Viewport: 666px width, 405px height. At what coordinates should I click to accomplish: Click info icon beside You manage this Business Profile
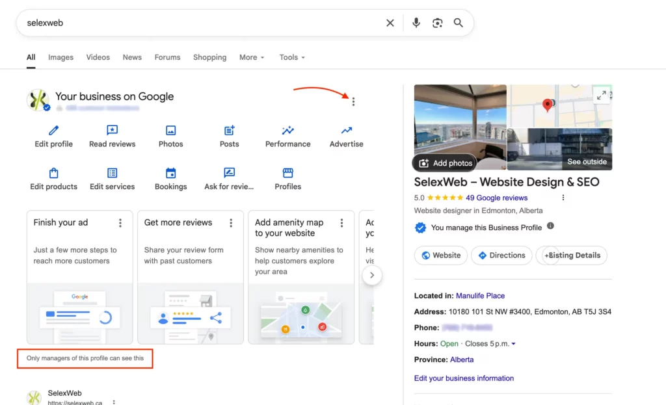550,226
